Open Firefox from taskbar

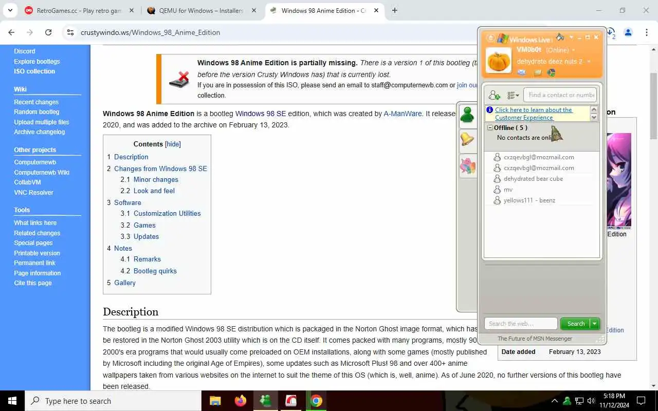(x=240, y=401)
